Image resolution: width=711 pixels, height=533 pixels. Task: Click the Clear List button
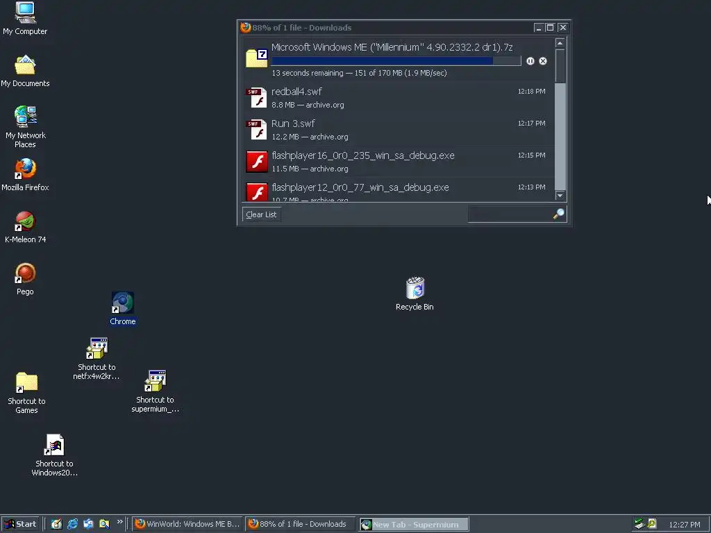click(x=261, y=214)
